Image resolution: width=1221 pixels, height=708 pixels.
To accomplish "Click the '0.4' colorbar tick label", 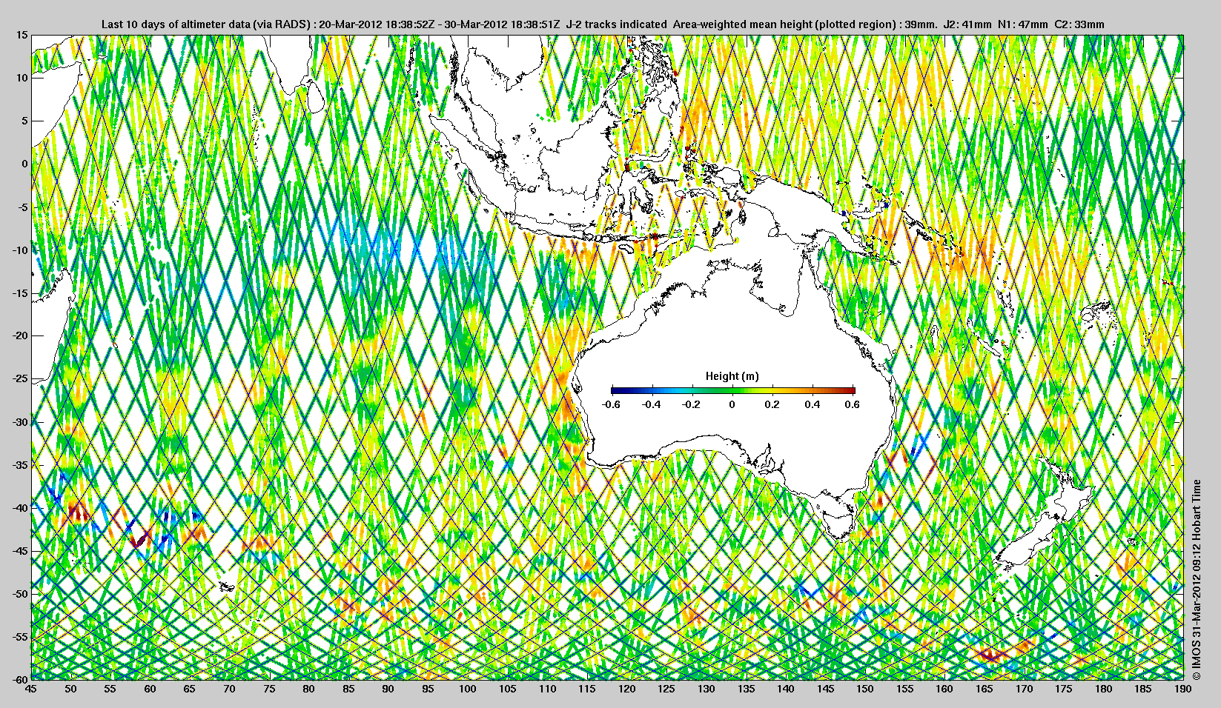I will 813,404.
